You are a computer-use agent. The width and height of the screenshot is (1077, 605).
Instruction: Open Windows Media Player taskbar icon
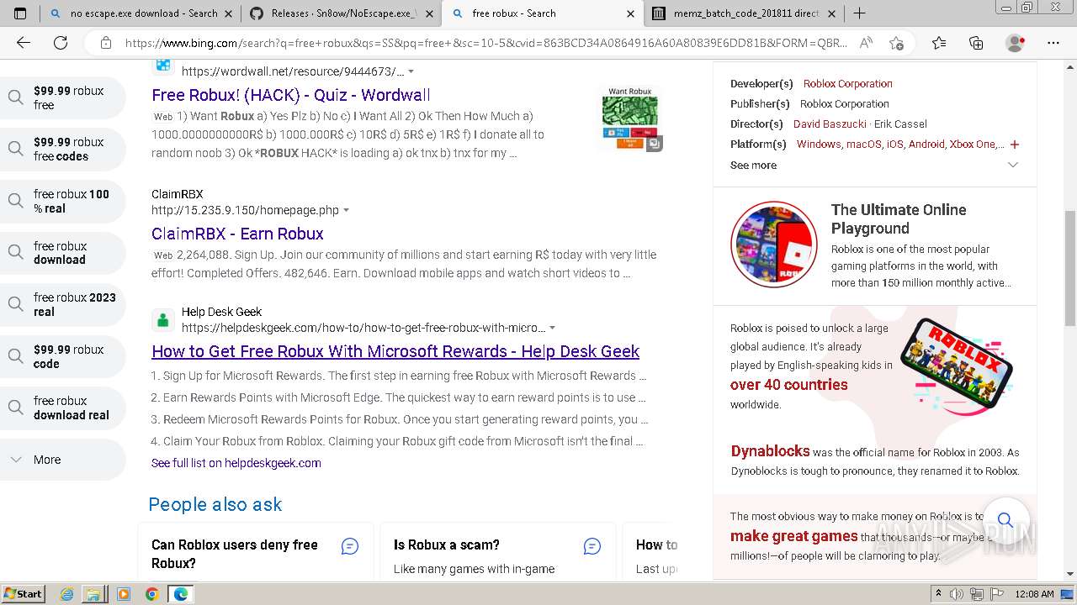coord(124,594)
